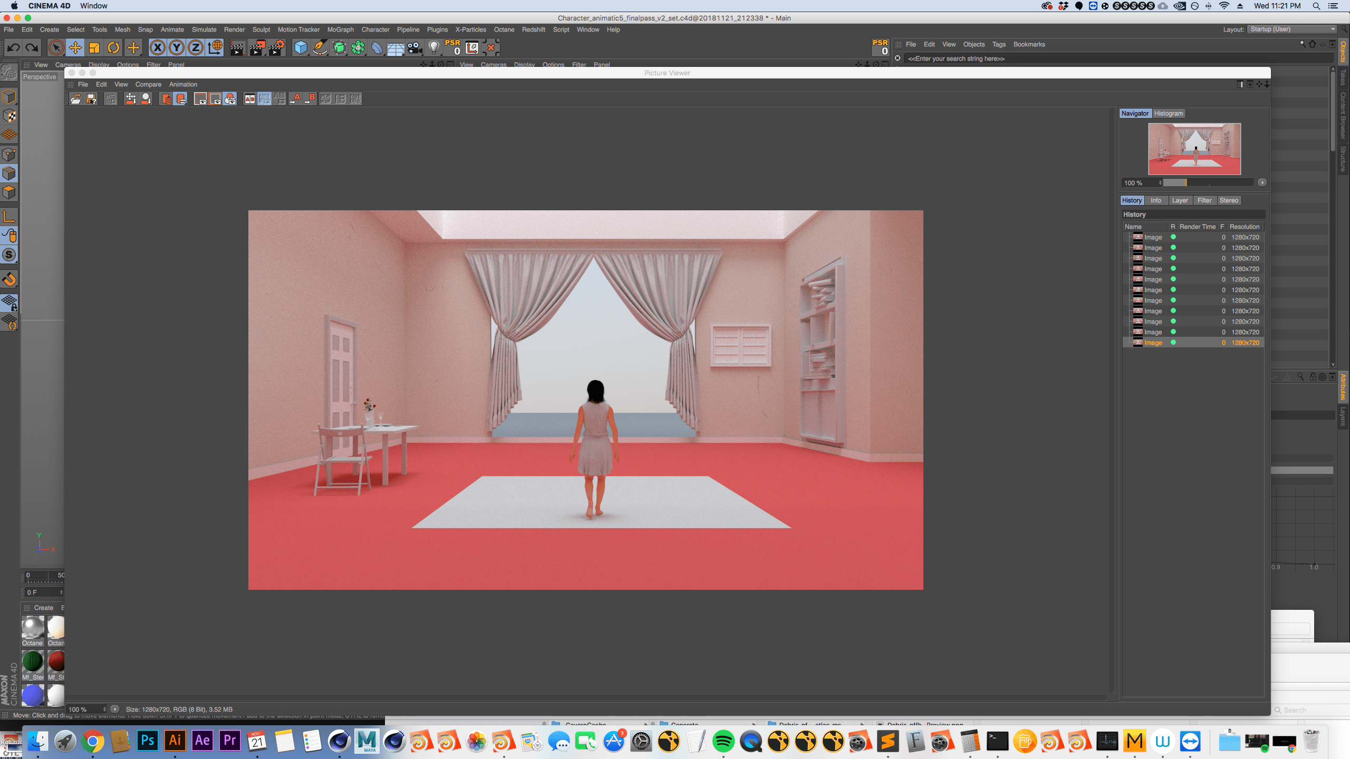Image resolution: width=1350 pixels, height=759 pixels.
Task: Select the Move tool in main toolbar
Action: click(75, 48)
